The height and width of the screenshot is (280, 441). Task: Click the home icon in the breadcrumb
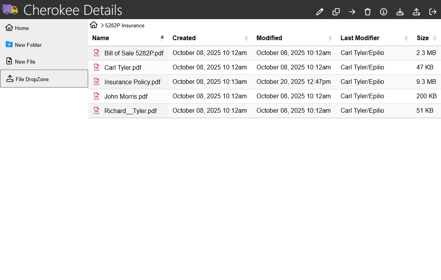click(x=93, y=25)
